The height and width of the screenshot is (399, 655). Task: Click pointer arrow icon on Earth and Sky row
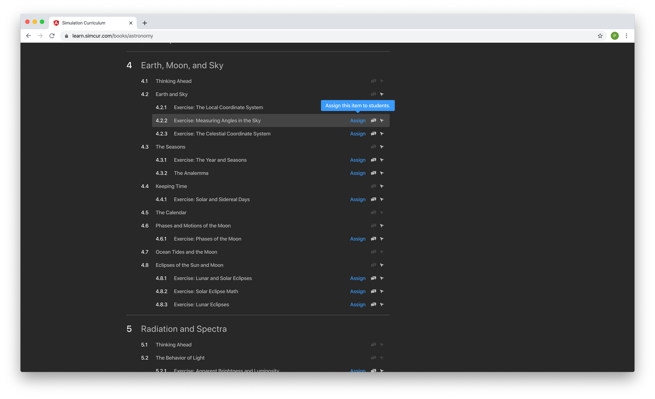(382, 94)
